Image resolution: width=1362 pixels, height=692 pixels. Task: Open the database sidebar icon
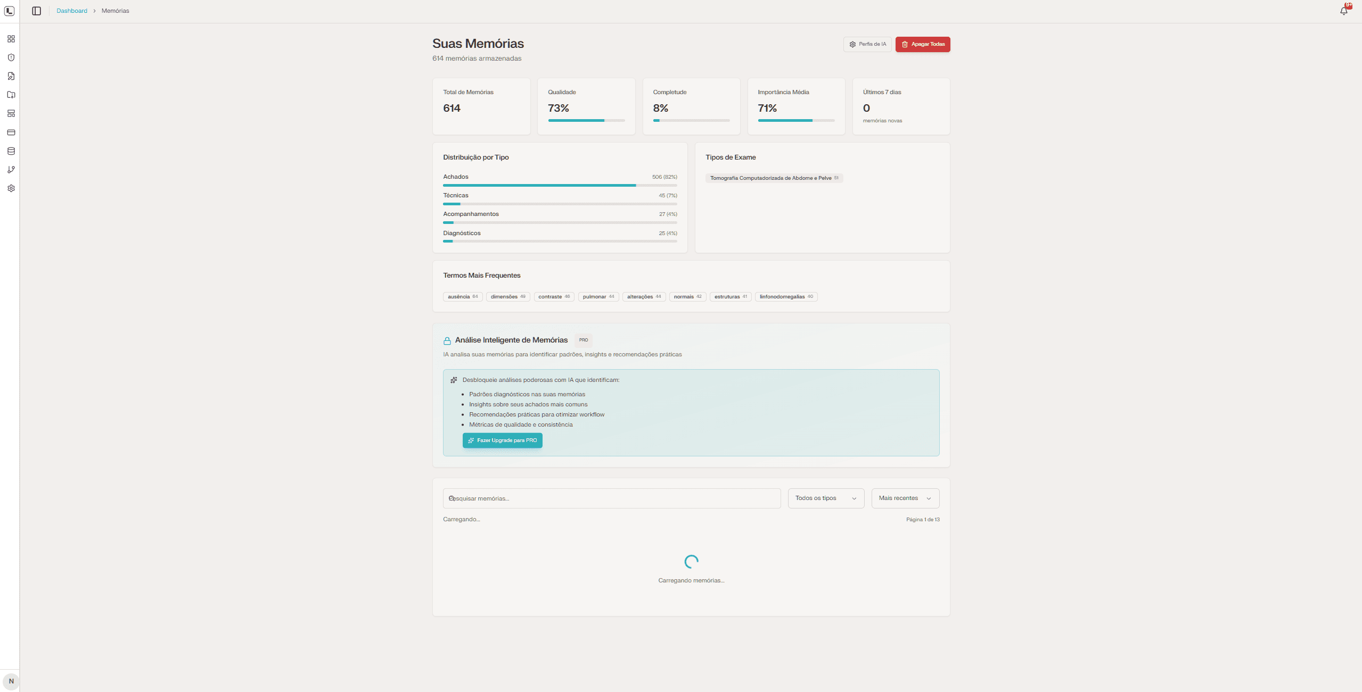[x=11, y=151]
